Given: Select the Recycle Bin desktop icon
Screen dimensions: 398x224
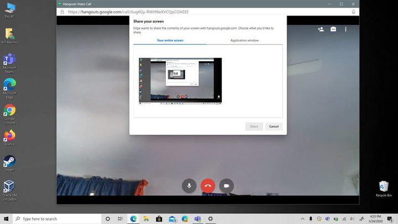Looking at the screenshot, I should point(384,189).
